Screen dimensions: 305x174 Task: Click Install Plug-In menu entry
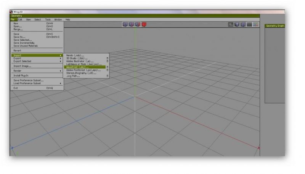click(22, 76)
